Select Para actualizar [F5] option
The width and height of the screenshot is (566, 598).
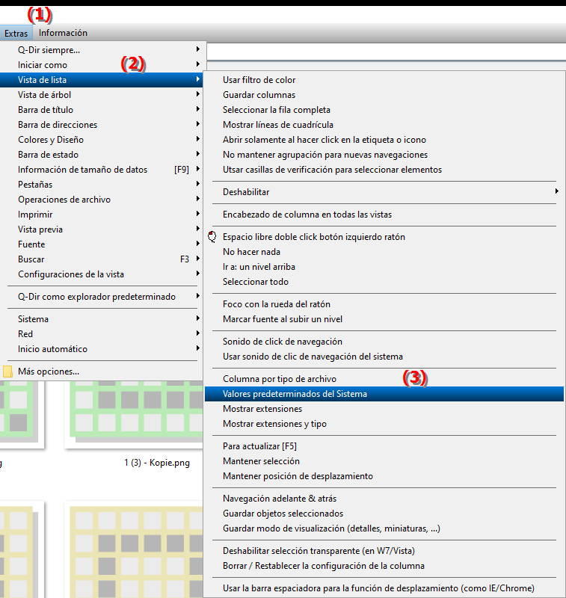click(x=259, y=446)
